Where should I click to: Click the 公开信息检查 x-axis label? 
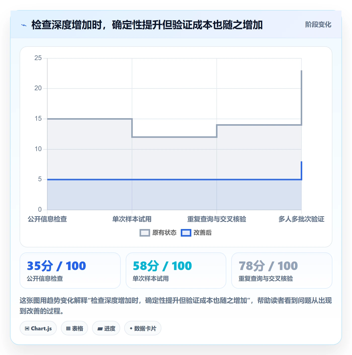[x=47, y=219]
